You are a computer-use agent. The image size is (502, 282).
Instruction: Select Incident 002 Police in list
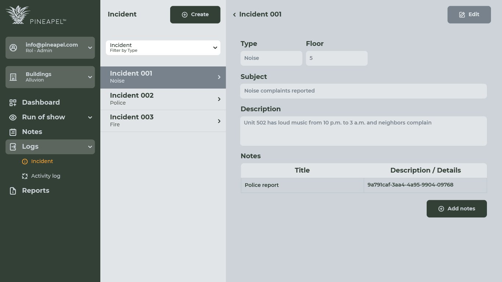point(163,99)
